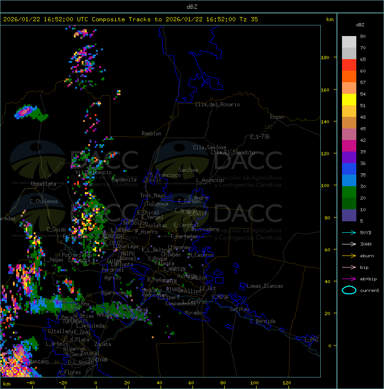Click the L_Asuncion map label
Screen dimensions: 384x389
pyautogui.click(x=210, y=180)
